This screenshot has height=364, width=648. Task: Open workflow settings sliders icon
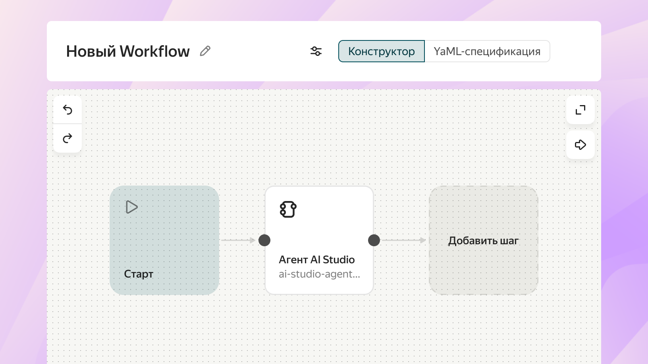click(316, 51)
